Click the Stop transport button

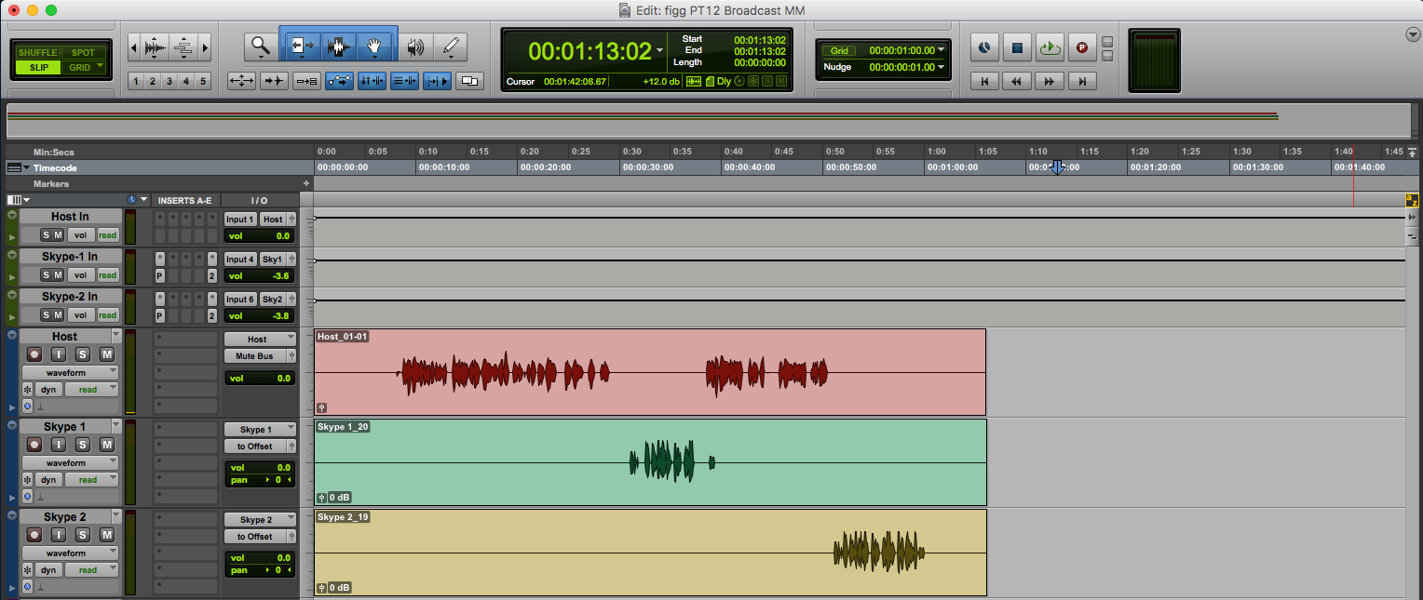click(1017, 47)
